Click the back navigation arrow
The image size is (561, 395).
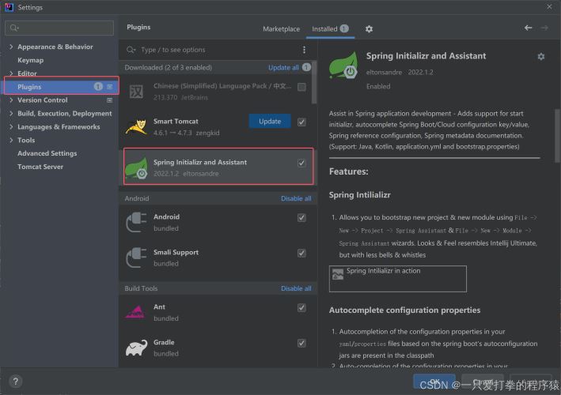(x=528, y=28)
